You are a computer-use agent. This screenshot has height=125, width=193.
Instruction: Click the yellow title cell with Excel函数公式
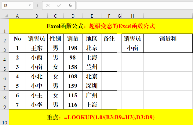click(x=101, y=26)
